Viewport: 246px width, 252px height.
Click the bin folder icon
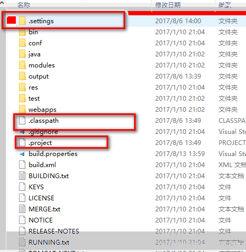(22, 33)
